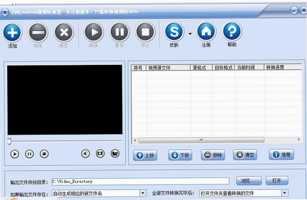Click the 清空 X icon in top toolbar

coord(64,32)
